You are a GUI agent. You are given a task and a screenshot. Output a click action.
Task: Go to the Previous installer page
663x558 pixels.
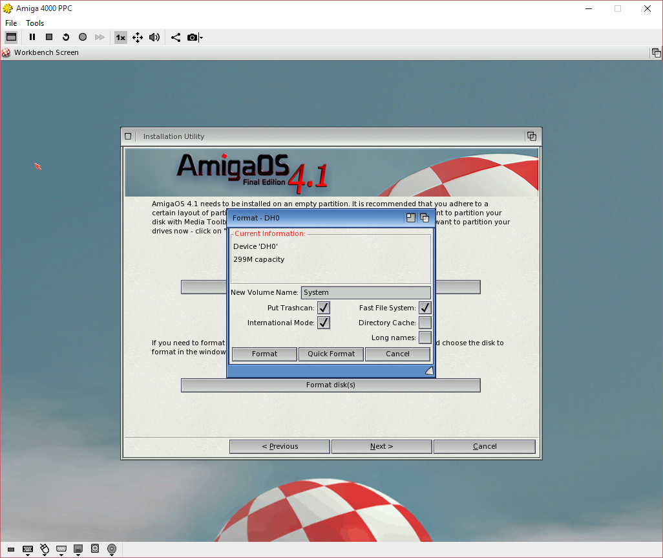(x=280, y=446)
